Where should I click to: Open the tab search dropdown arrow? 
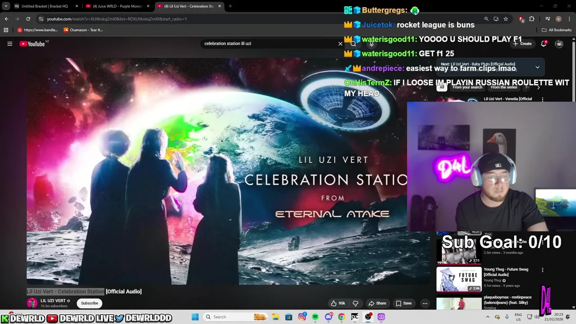pyautogui.click(x=6, y=6)
